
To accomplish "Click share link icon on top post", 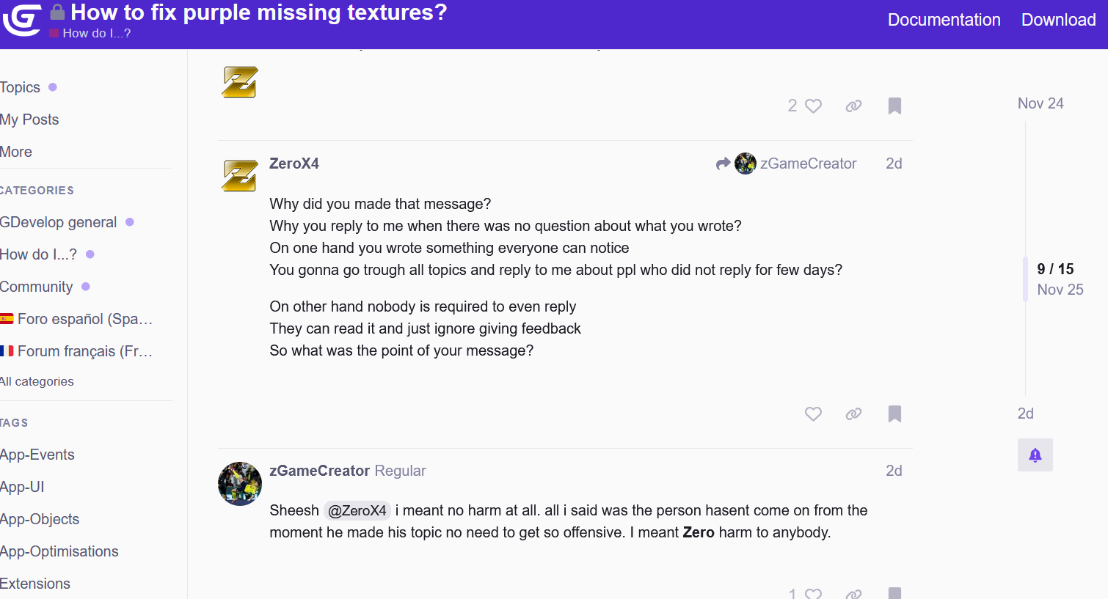I will (853, 106).
